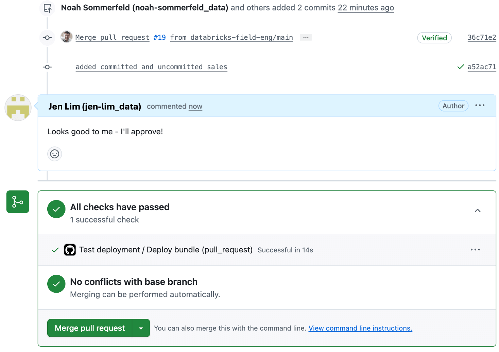Click the GitHub Actions logo beside Test deployment

tap(70, 250)
